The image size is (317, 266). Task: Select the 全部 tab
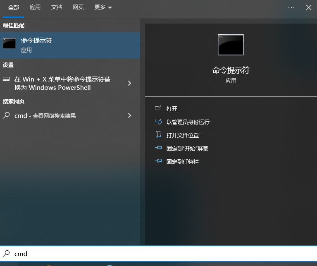coord(14,7)
